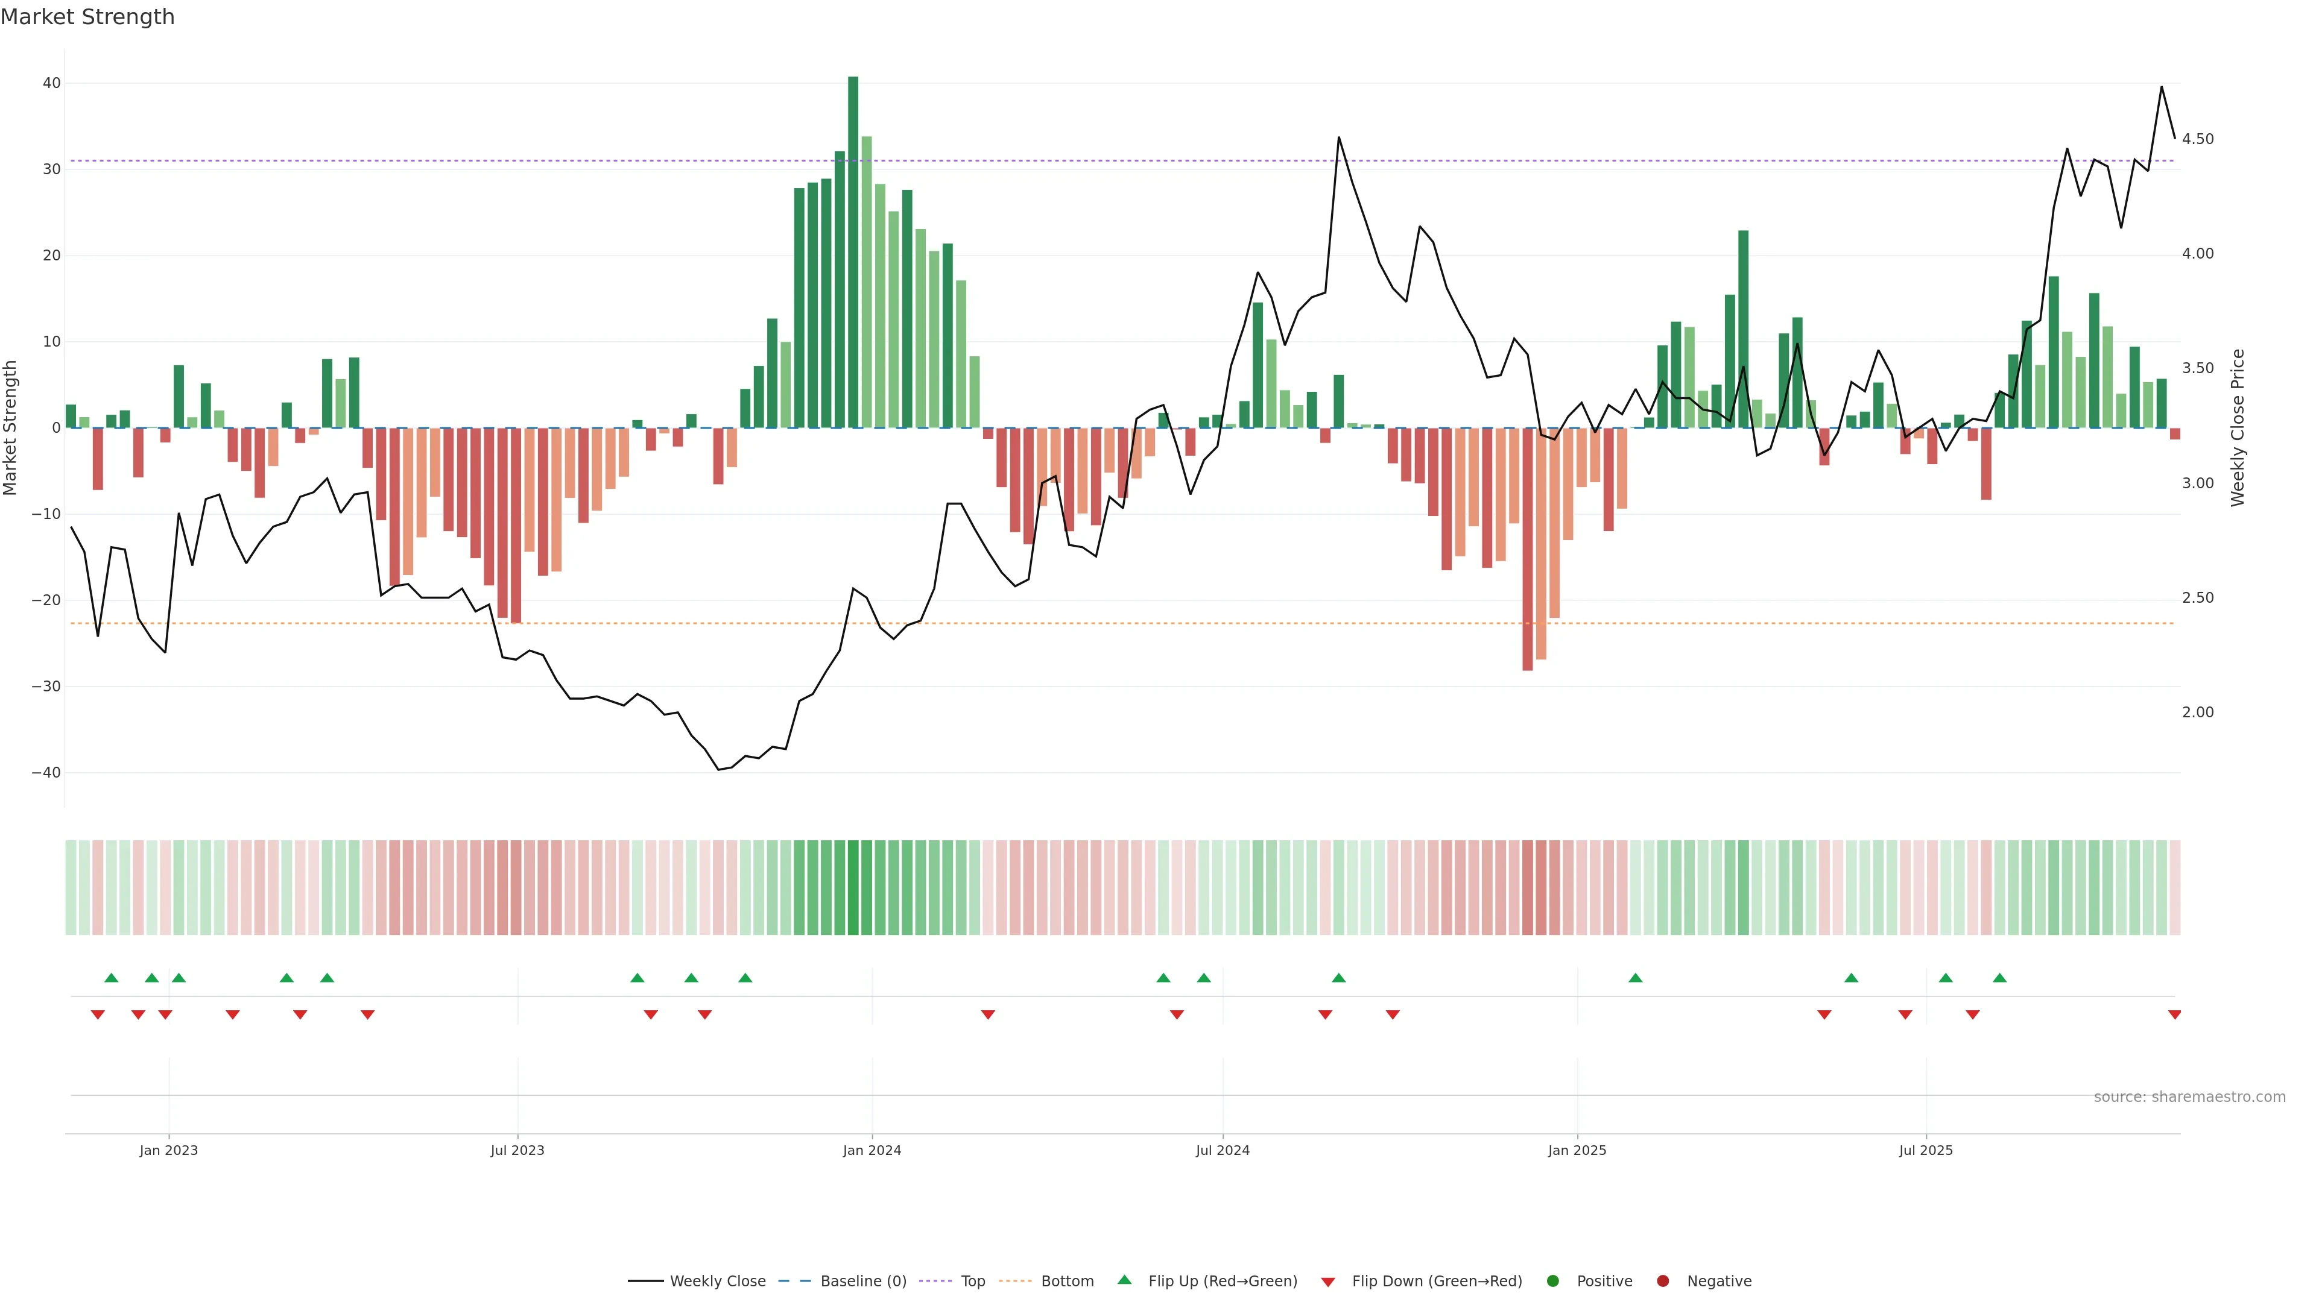Click the Weekly Close Price axis title

[x=2238, y=428]
